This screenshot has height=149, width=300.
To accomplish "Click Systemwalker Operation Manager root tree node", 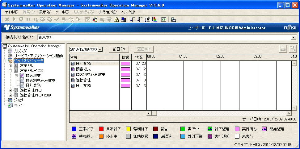I will (34, 46).
